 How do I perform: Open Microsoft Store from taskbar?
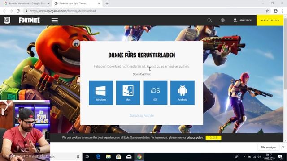[x=118, y=157]
